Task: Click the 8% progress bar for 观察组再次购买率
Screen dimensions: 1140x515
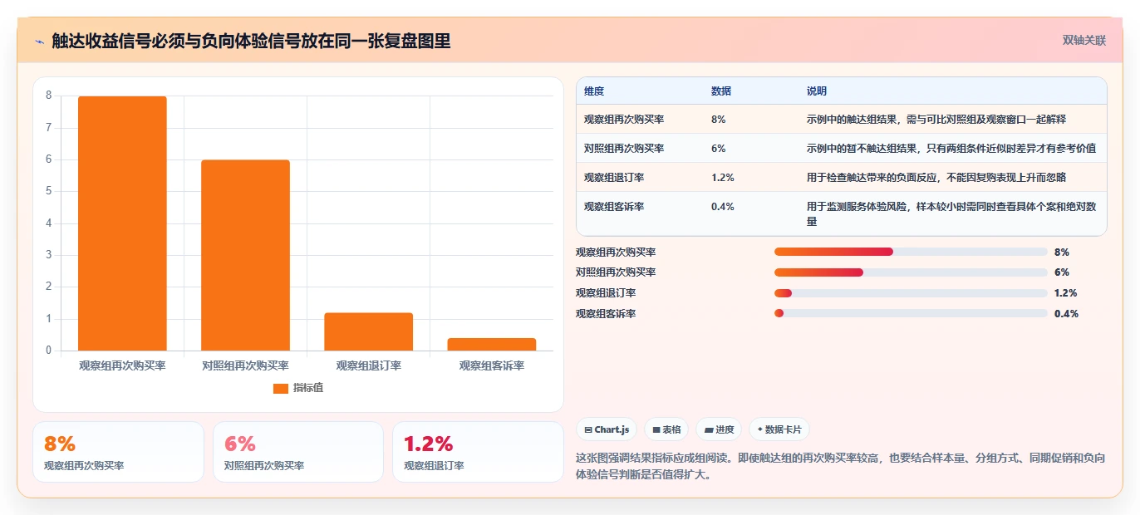Action: coord(911,252)
